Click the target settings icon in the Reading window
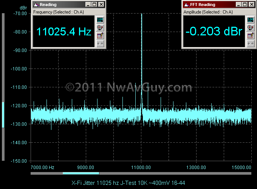Image resolution: width=257 pixels, height=189 pixels. (x=100, y=28)
